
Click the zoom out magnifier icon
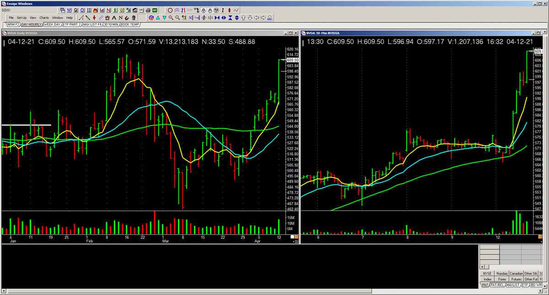177,18
